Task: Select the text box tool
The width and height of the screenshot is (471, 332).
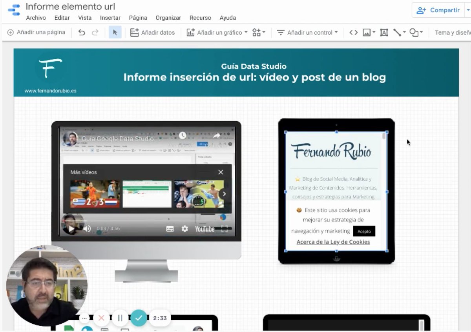Action: click(384, 33)
